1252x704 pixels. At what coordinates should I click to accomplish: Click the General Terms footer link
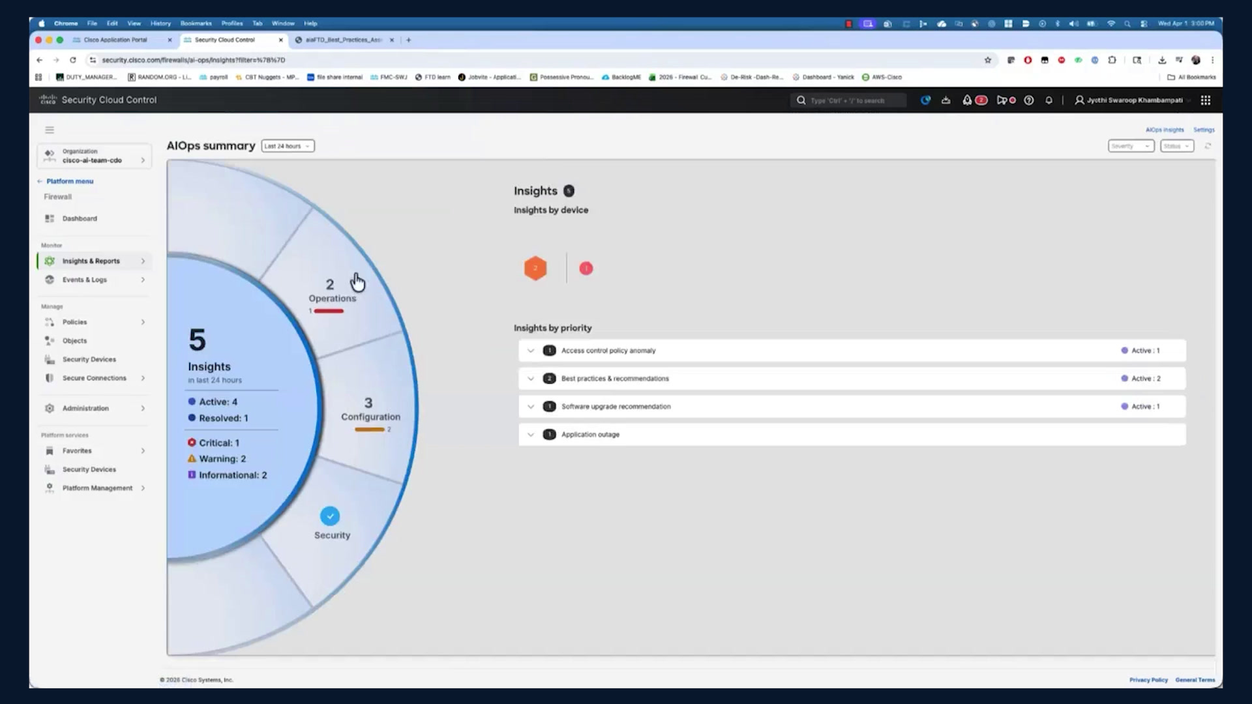(1195, 680)
